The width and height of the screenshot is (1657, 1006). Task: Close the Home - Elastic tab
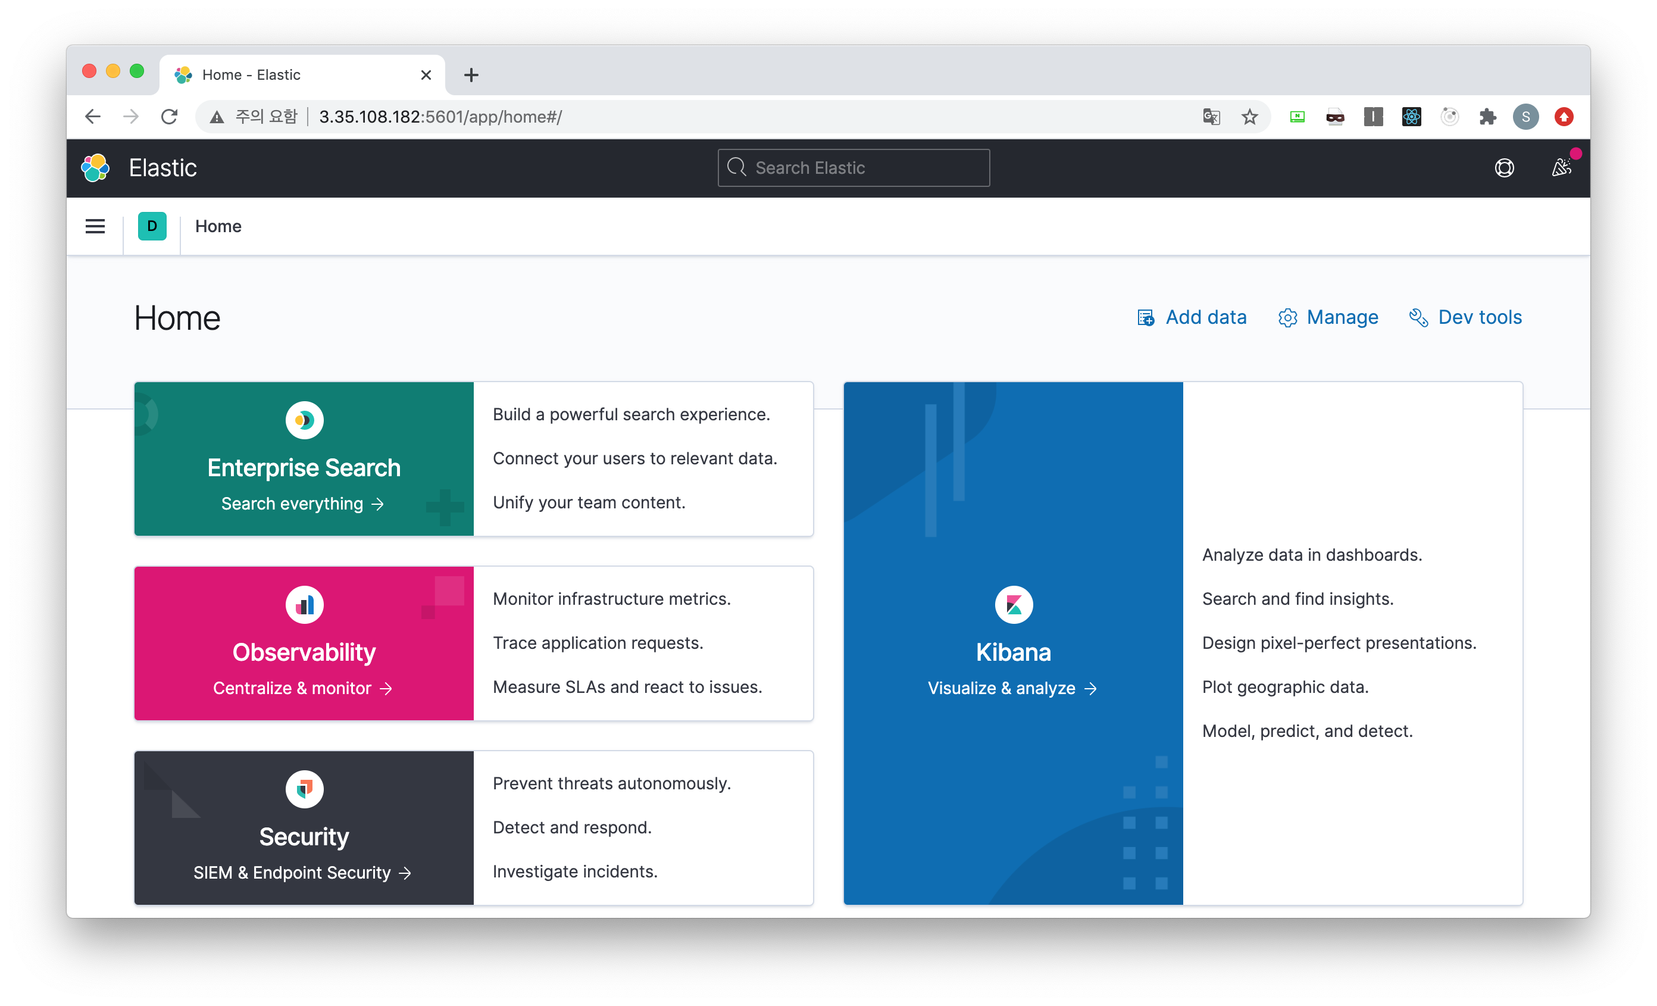pos(426,74)
